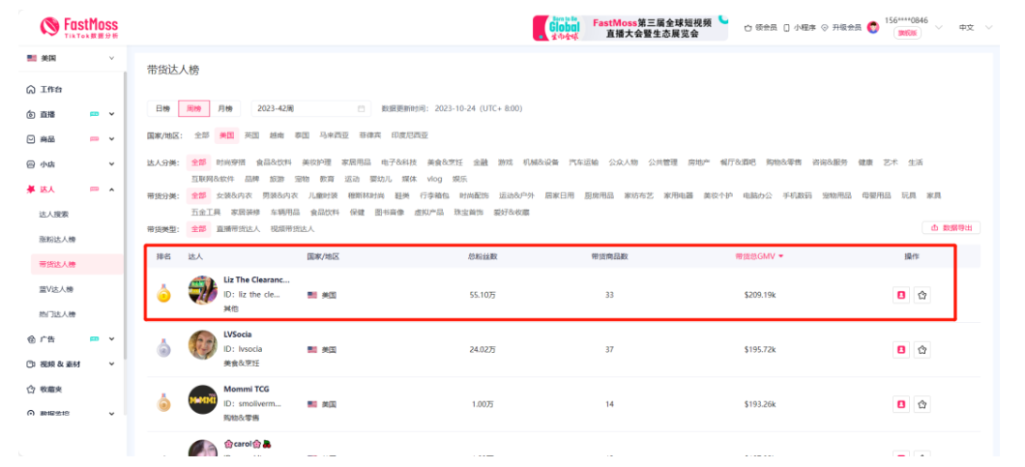Expand the 美国 country dropdown in sidebar

click(x=111, y=58)
